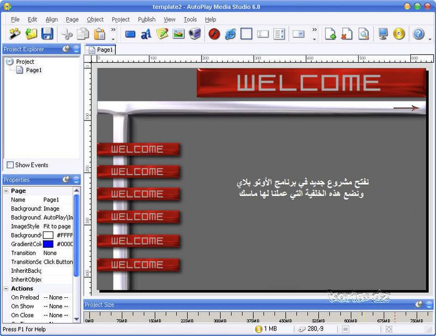Collapse the Project Size panel

click(x=429, y=305)
